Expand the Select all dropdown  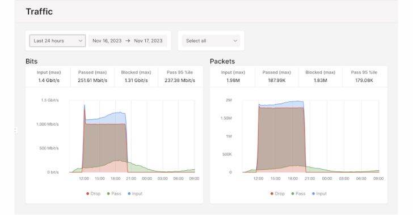click(x=211, y=41)
